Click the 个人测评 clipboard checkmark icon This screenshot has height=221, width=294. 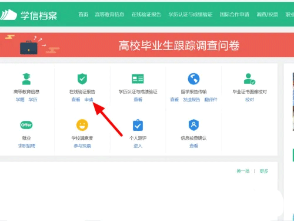coord(138,125)
